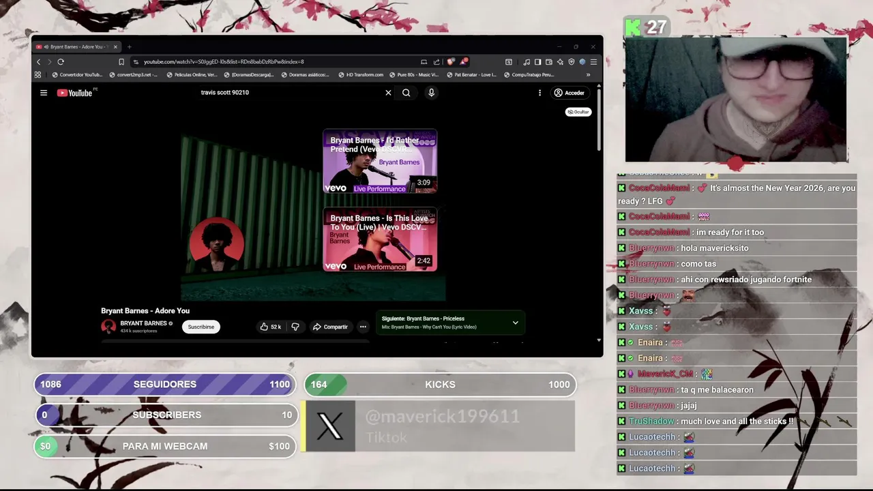The width and height of the screenshot is (873, 491).
Task: Open CompuTrabajo Peru bookmark
Action: [529, 75]
